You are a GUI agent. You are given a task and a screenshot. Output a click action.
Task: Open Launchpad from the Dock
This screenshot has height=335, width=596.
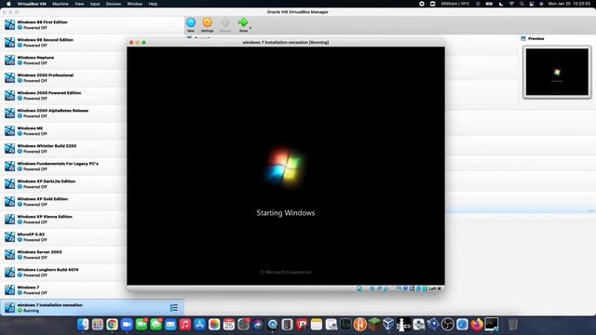pos(97,325)
